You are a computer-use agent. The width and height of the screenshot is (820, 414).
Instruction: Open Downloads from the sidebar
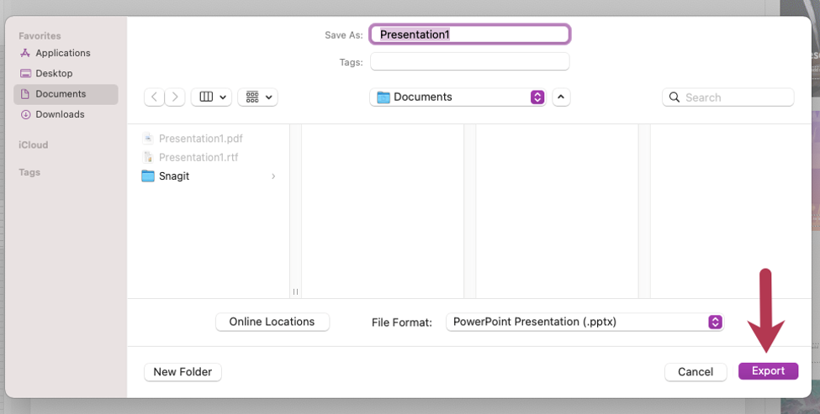(x=60, y=114)
